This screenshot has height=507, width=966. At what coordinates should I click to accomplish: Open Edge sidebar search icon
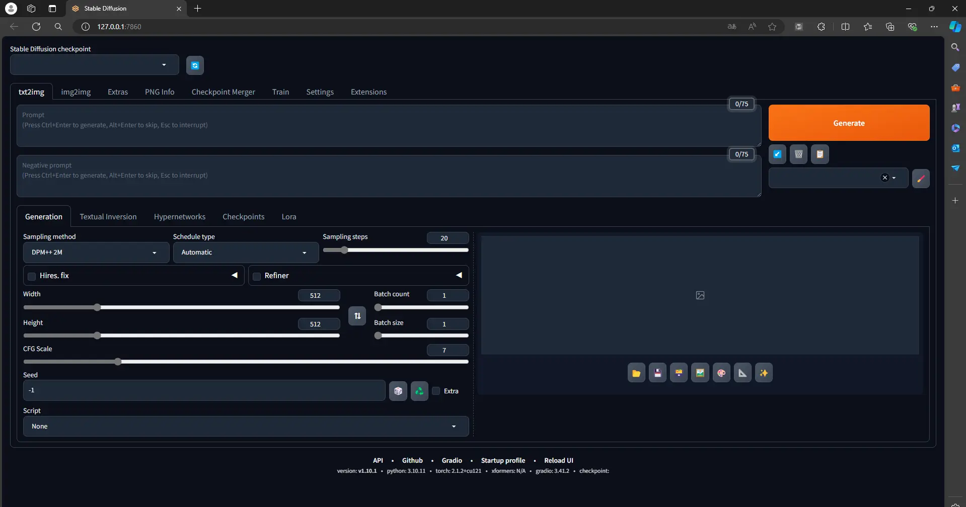[x=955, y=47]
